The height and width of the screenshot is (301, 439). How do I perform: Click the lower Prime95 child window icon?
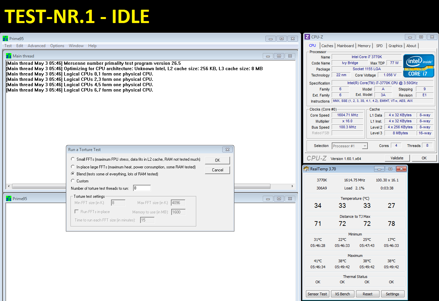click(9, 198)
